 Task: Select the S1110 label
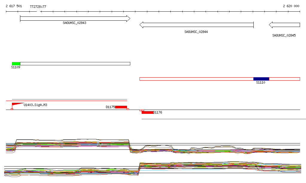tap(261, 82)
